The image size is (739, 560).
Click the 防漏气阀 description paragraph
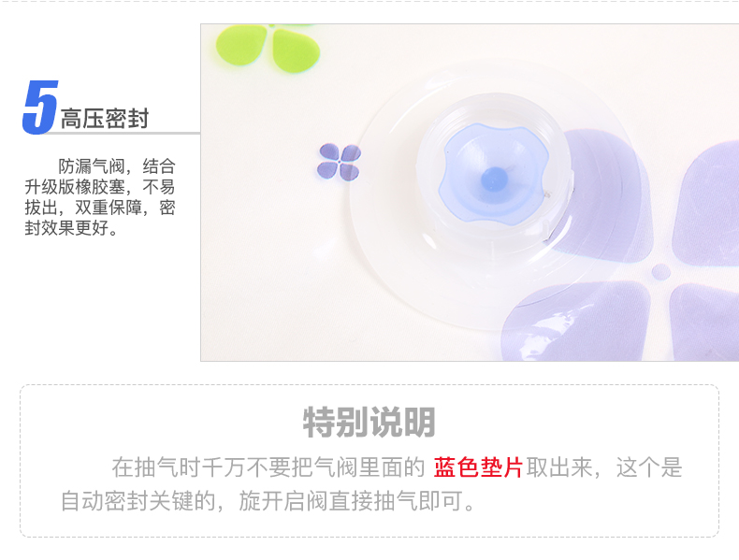[x=100, y=197]
